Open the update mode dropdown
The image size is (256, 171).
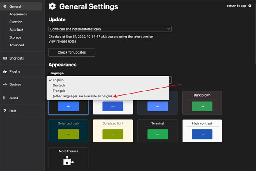click(x=110, y=29)
